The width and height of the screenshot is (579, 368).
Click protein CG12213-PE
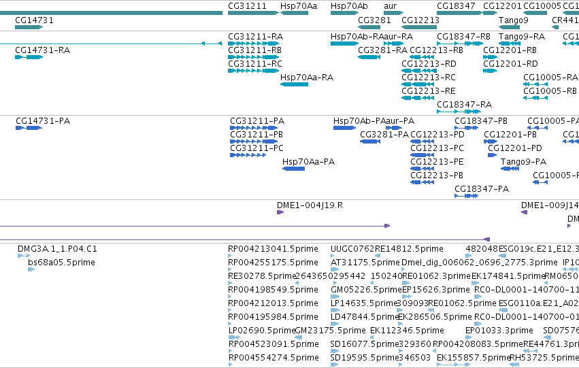pyautogui.click(x=422, y=169)
